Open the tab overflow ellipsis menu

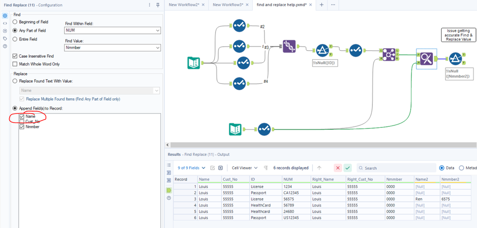coord(333,5)
